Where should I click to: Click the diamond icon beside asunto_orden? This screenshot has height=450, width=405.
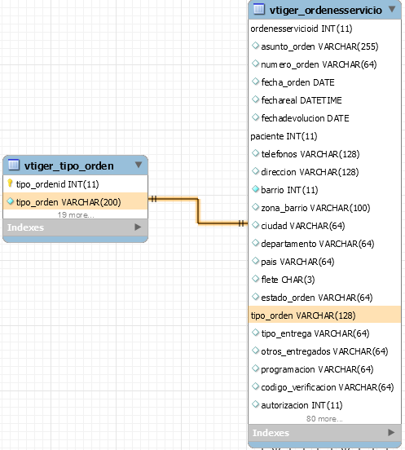pos(255,46)
